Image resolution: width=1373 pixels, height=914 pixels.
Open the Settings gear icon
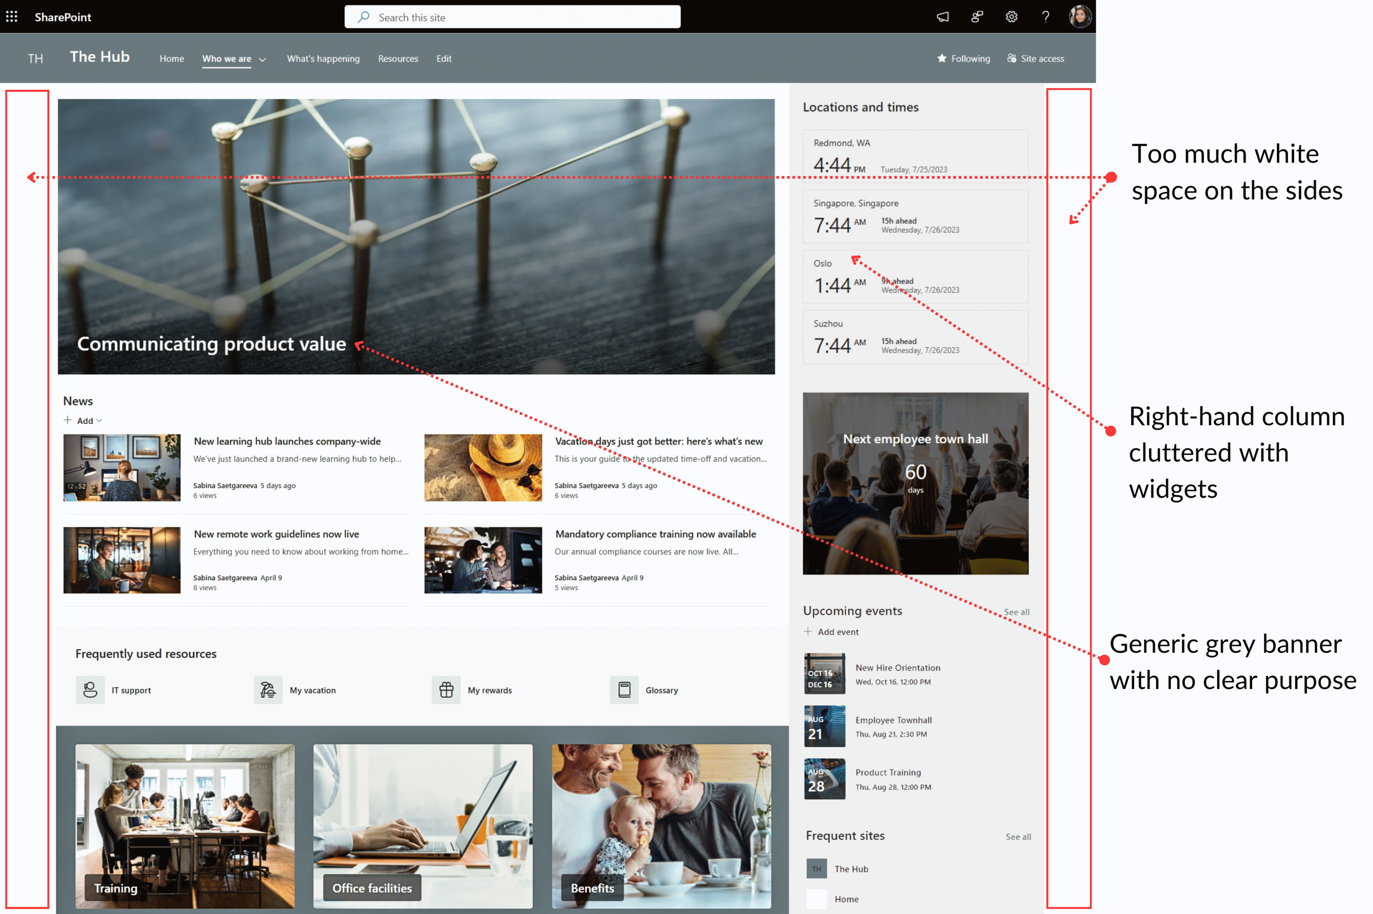1011,17
